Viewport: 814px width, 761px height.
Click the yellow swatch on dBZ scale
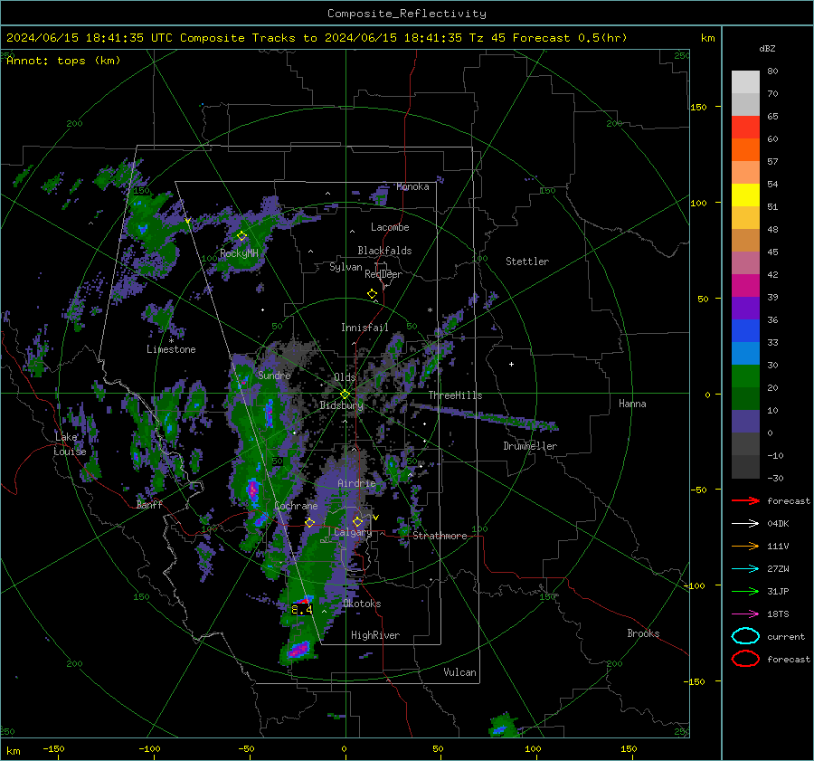coord(745,195)
